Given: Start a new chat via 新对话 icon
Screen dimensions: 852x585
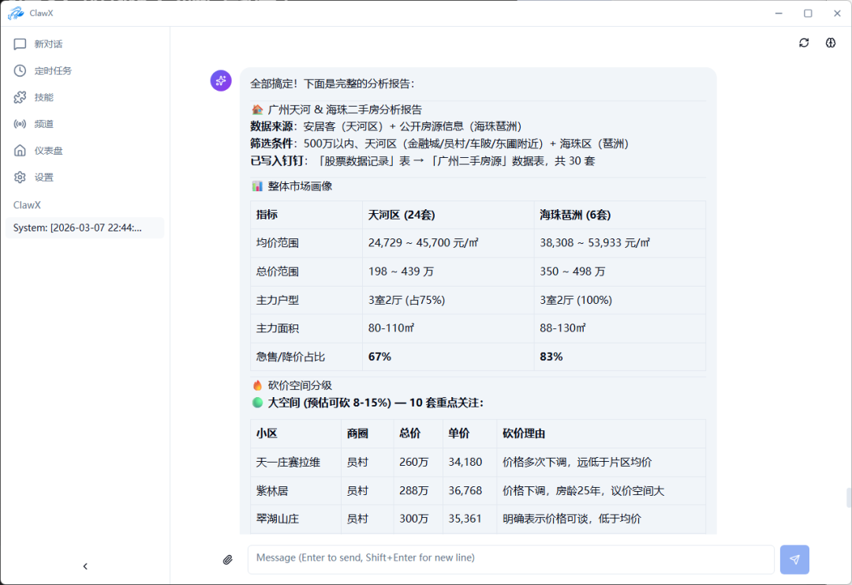Looking at the screenshot, I should point(20,44).
